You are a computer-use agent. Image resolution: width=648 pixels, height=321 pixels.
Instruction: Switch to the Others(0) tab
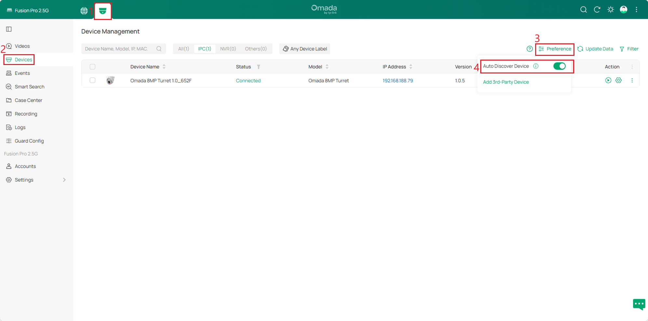pos(256,49)
